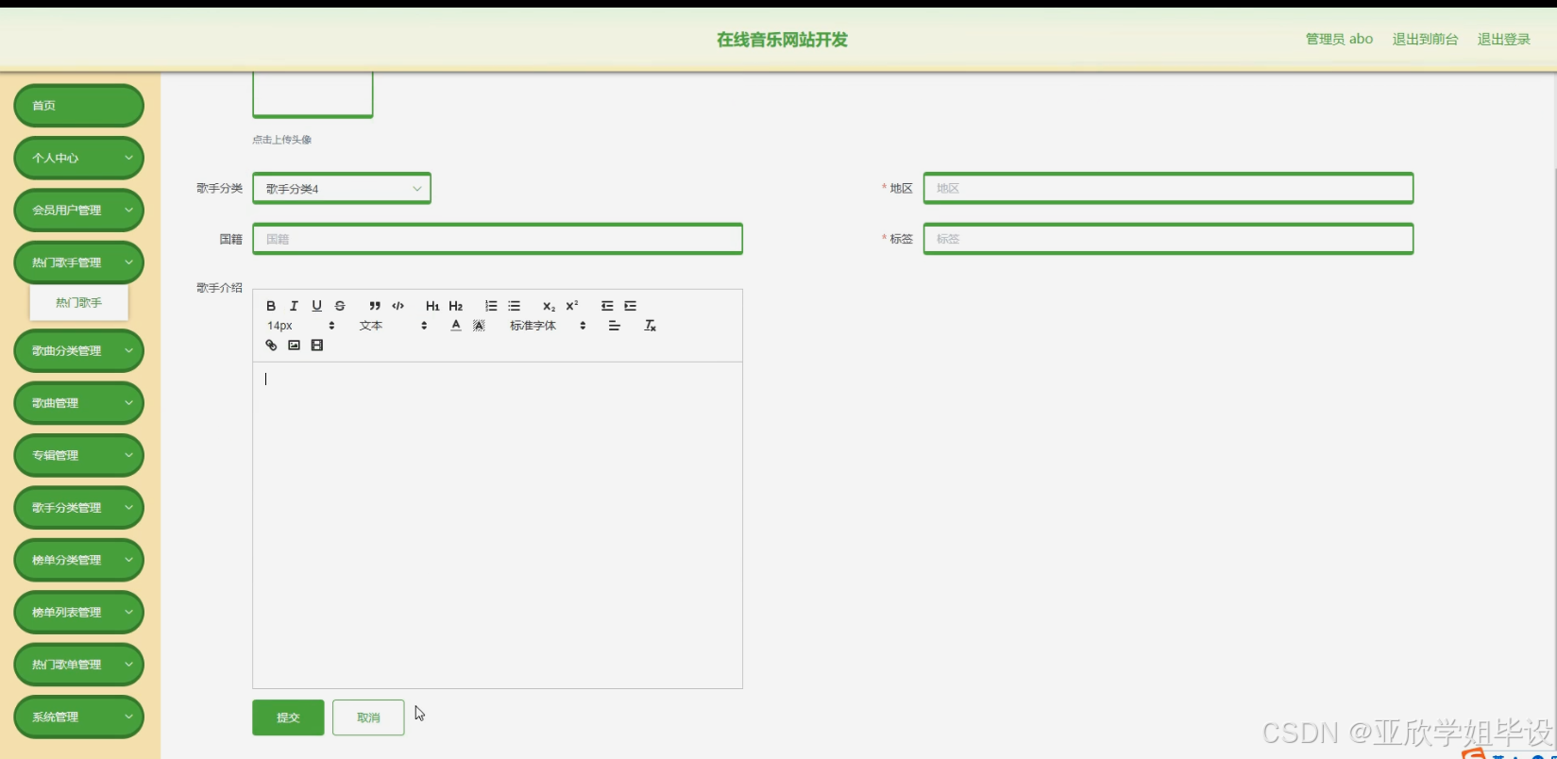This screenshot has width=1557, height=759.
Task: Insert a hyperlink in editor
Action: point(271,346)
